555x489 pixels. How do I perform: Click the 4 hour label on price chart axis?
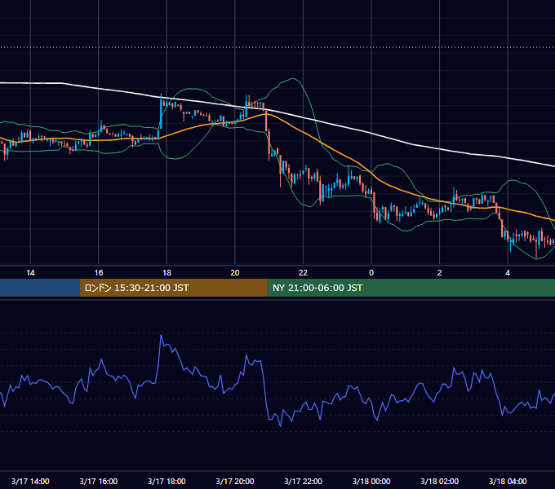[x=508, y=273]
